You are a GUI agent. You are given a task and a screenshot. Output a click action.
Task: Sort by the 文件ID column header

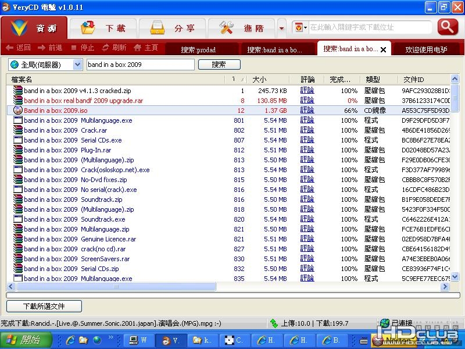point(424,79)
